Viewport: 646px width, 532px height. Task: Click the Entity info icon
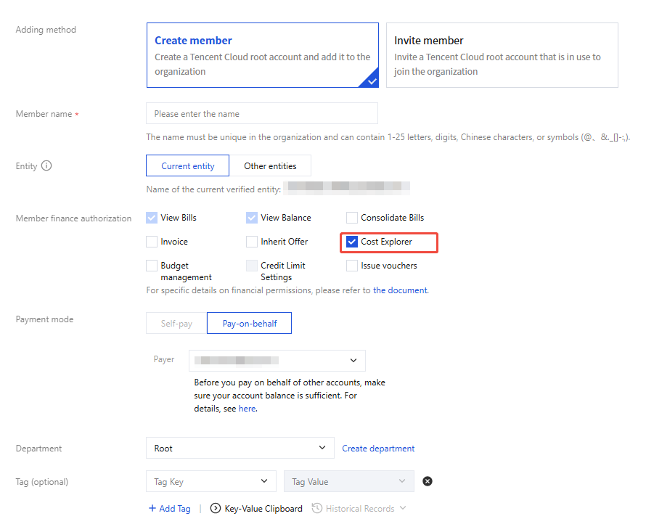(x=46, y=165)
